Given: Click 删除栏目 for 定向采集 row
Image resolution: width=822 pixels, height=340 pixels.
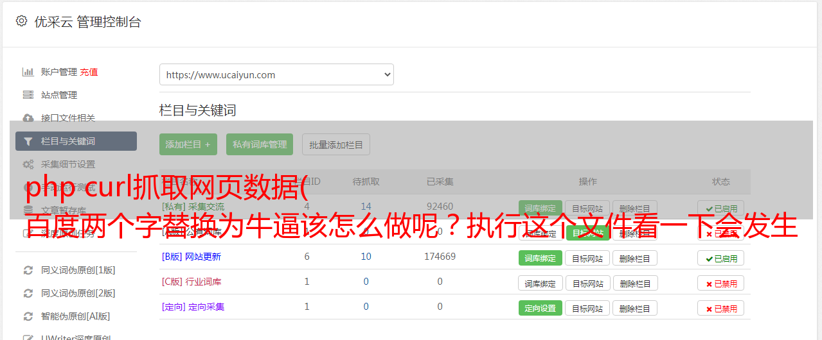Looking at the screenshot, I should 635,308.
